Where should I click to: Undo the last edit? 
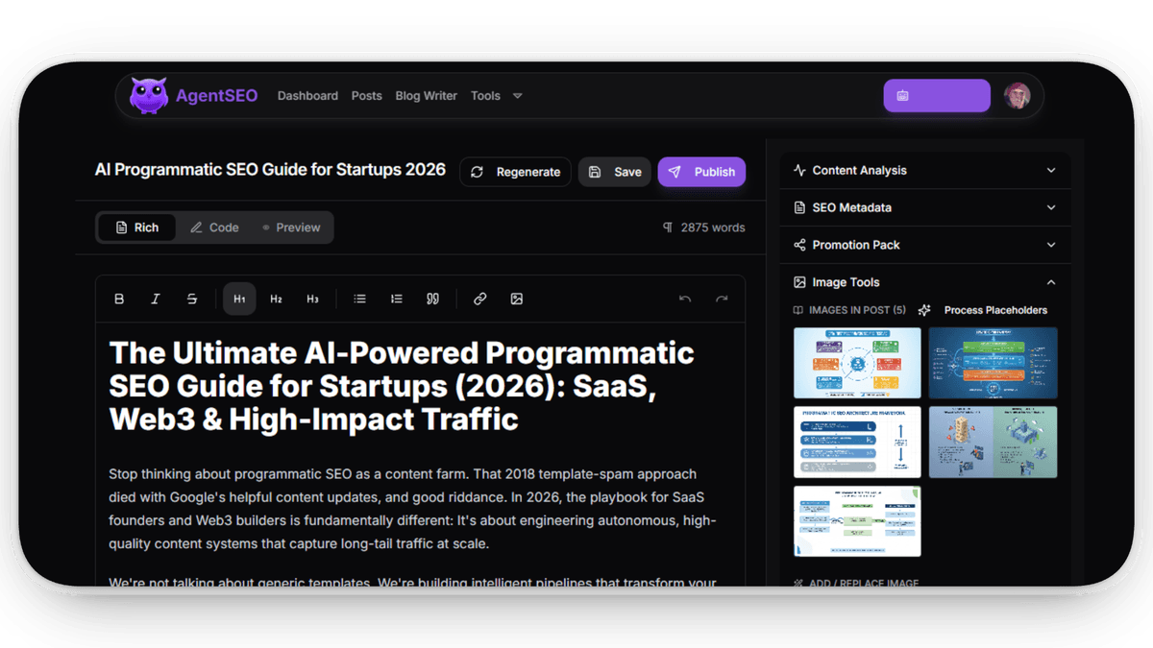point(685,300)
